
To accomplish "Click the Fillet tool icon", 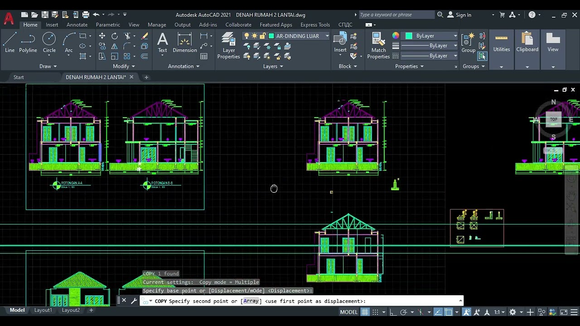I will [x=127, y=46].
